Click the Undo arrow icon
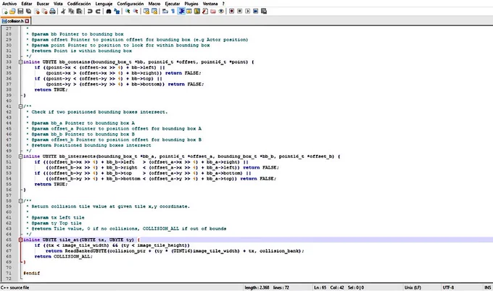This screenshot has height=291, width=493. coord(90,12)
